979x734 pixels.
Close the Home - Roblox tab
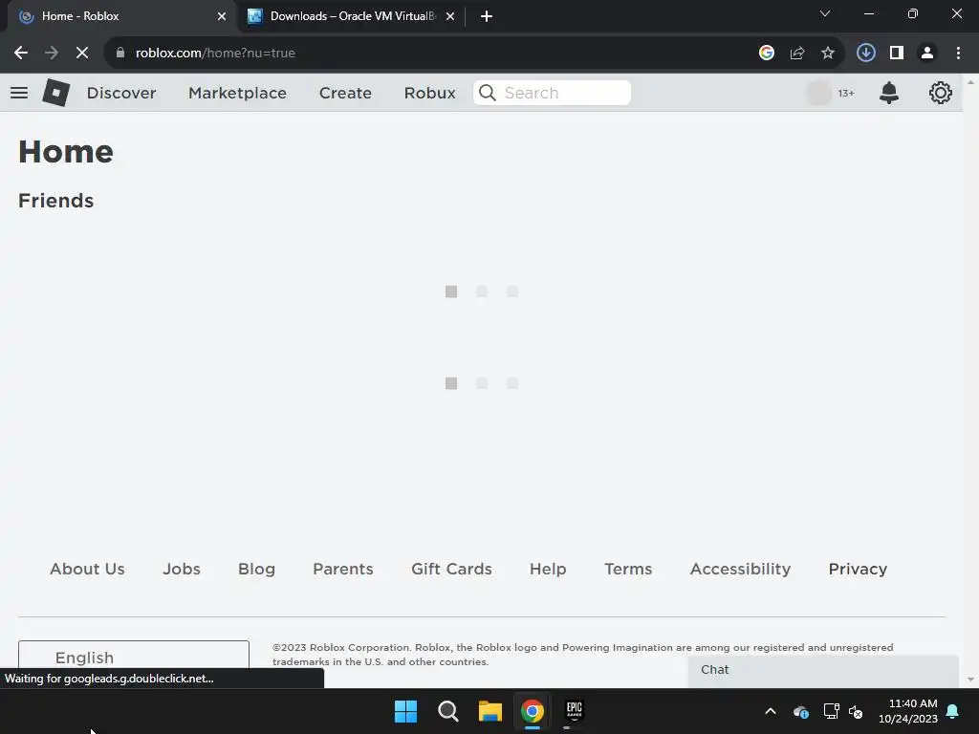click(222, 16)
